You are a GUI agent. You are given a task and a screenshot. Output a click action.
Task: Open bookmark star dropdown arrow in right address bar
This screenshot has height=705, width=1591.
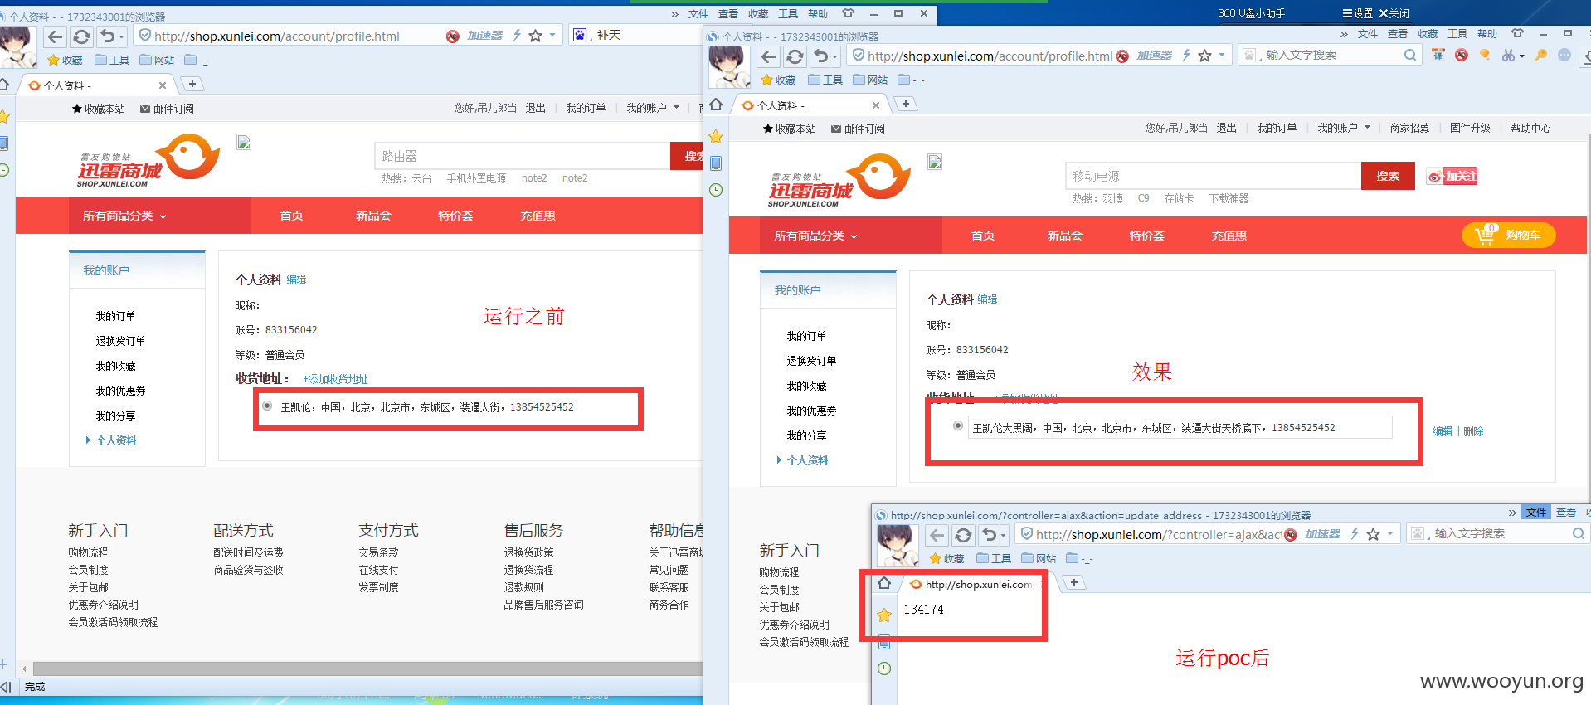[x=1221, y=56]
